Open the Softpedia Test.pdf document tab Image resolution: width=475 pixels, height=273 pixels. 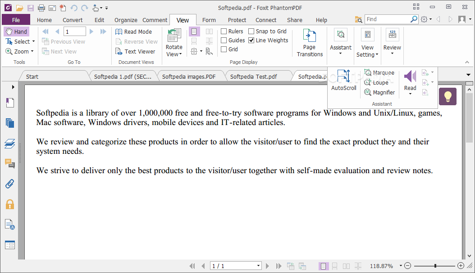pos(254,76)
